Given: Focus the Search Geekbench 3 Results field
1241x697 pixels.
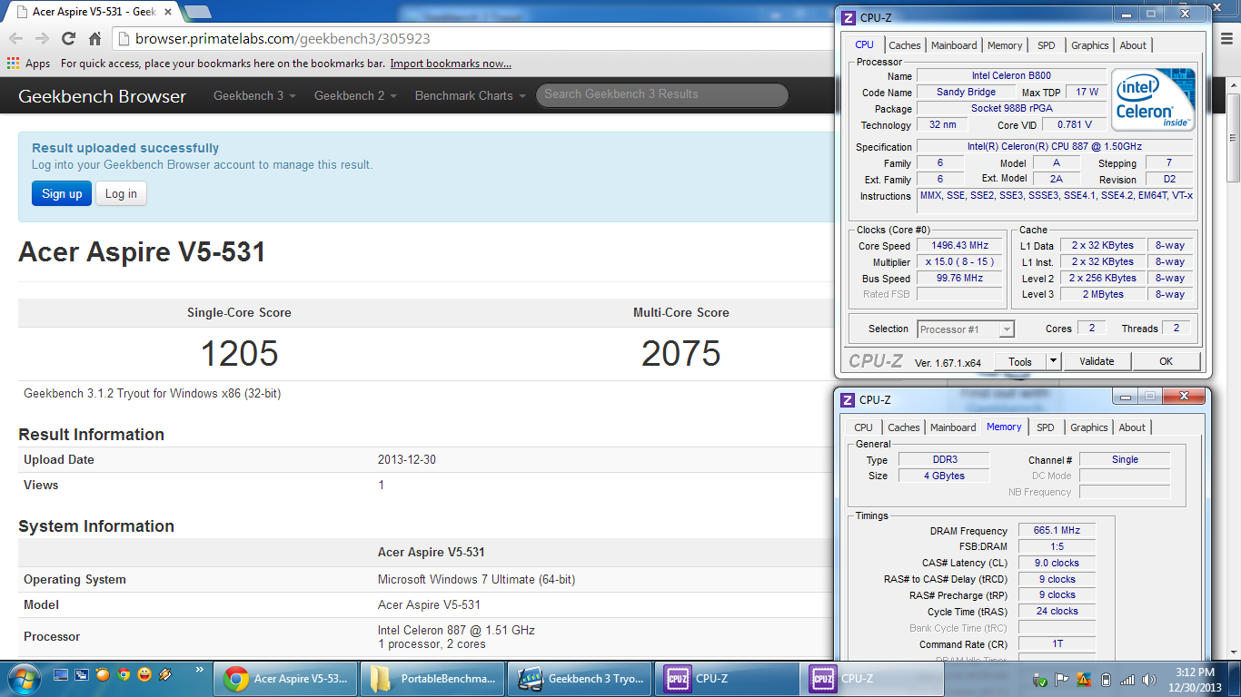Looking at the screenshot, I should click(x=661, y=94).
